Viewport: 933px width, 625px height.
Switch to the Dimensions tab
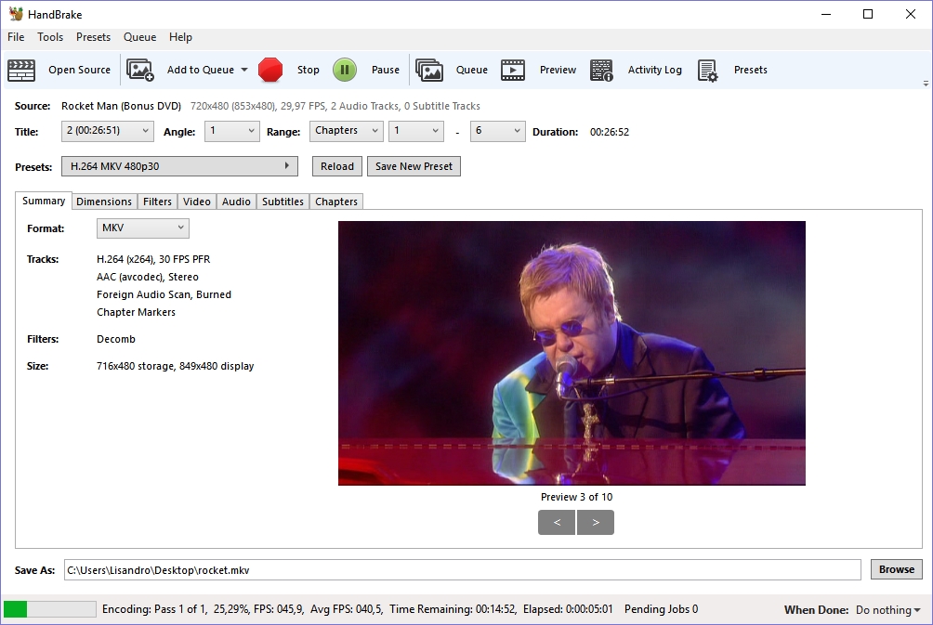coord(104,202)
